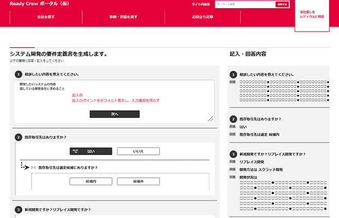Click badge 1 in the 記入・回答内容 panel
339x218 pixels.
click(233, 74)
